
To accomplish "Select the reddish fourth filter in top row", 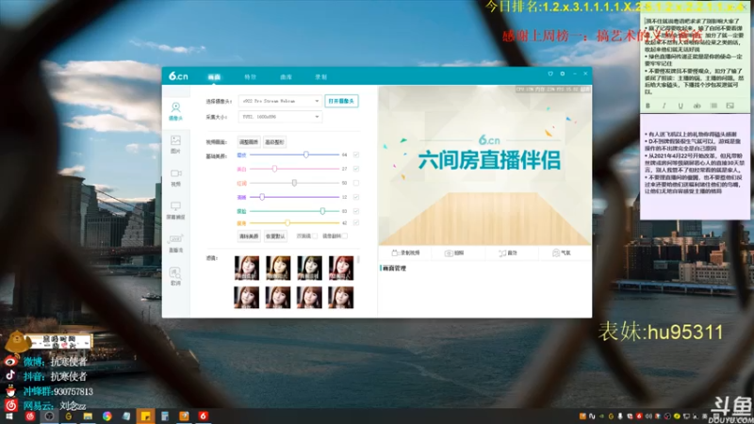I will (341, 268).
